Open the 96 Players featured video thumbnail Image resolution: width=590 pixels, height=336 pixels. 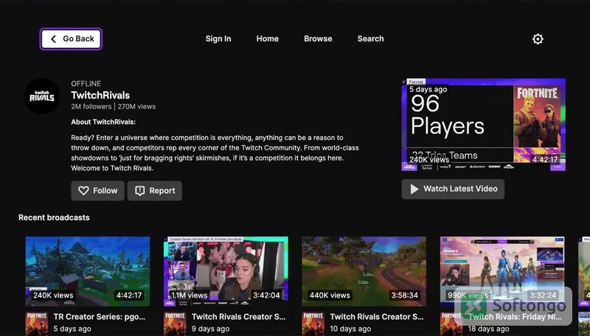click(484, 125)
